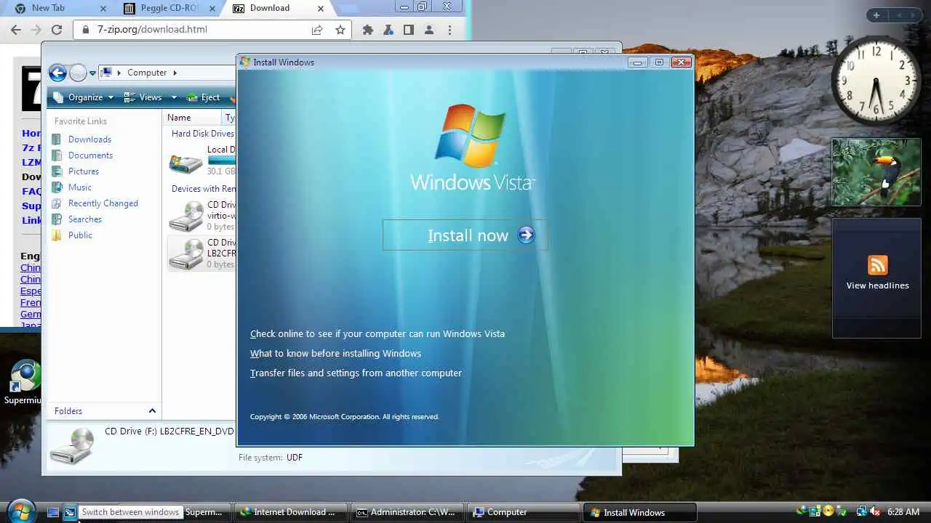This screenshot has width=931, height=523.
Task: Click the Public folder icon in sidebar
Action: pyautogui.click(x=57, y=235)
